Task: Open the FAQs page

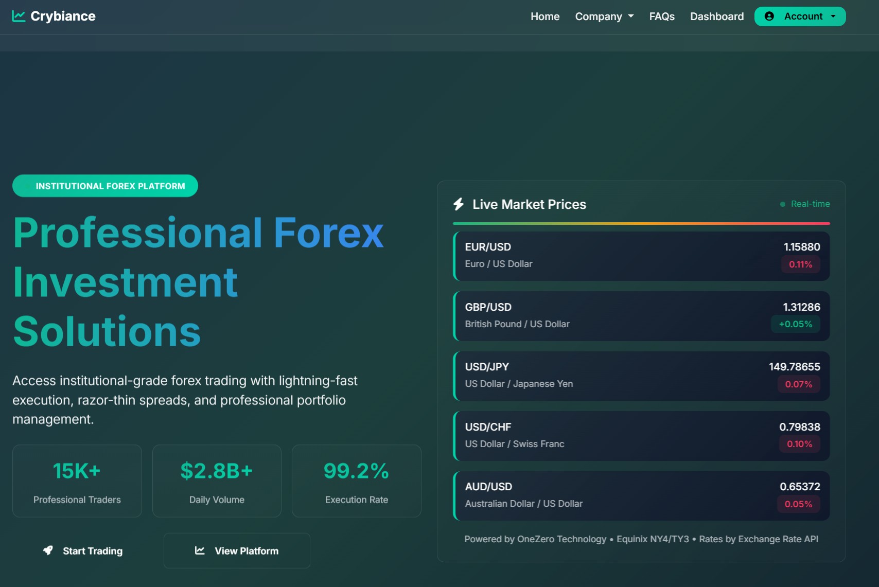Action: [x=661, y=16]
